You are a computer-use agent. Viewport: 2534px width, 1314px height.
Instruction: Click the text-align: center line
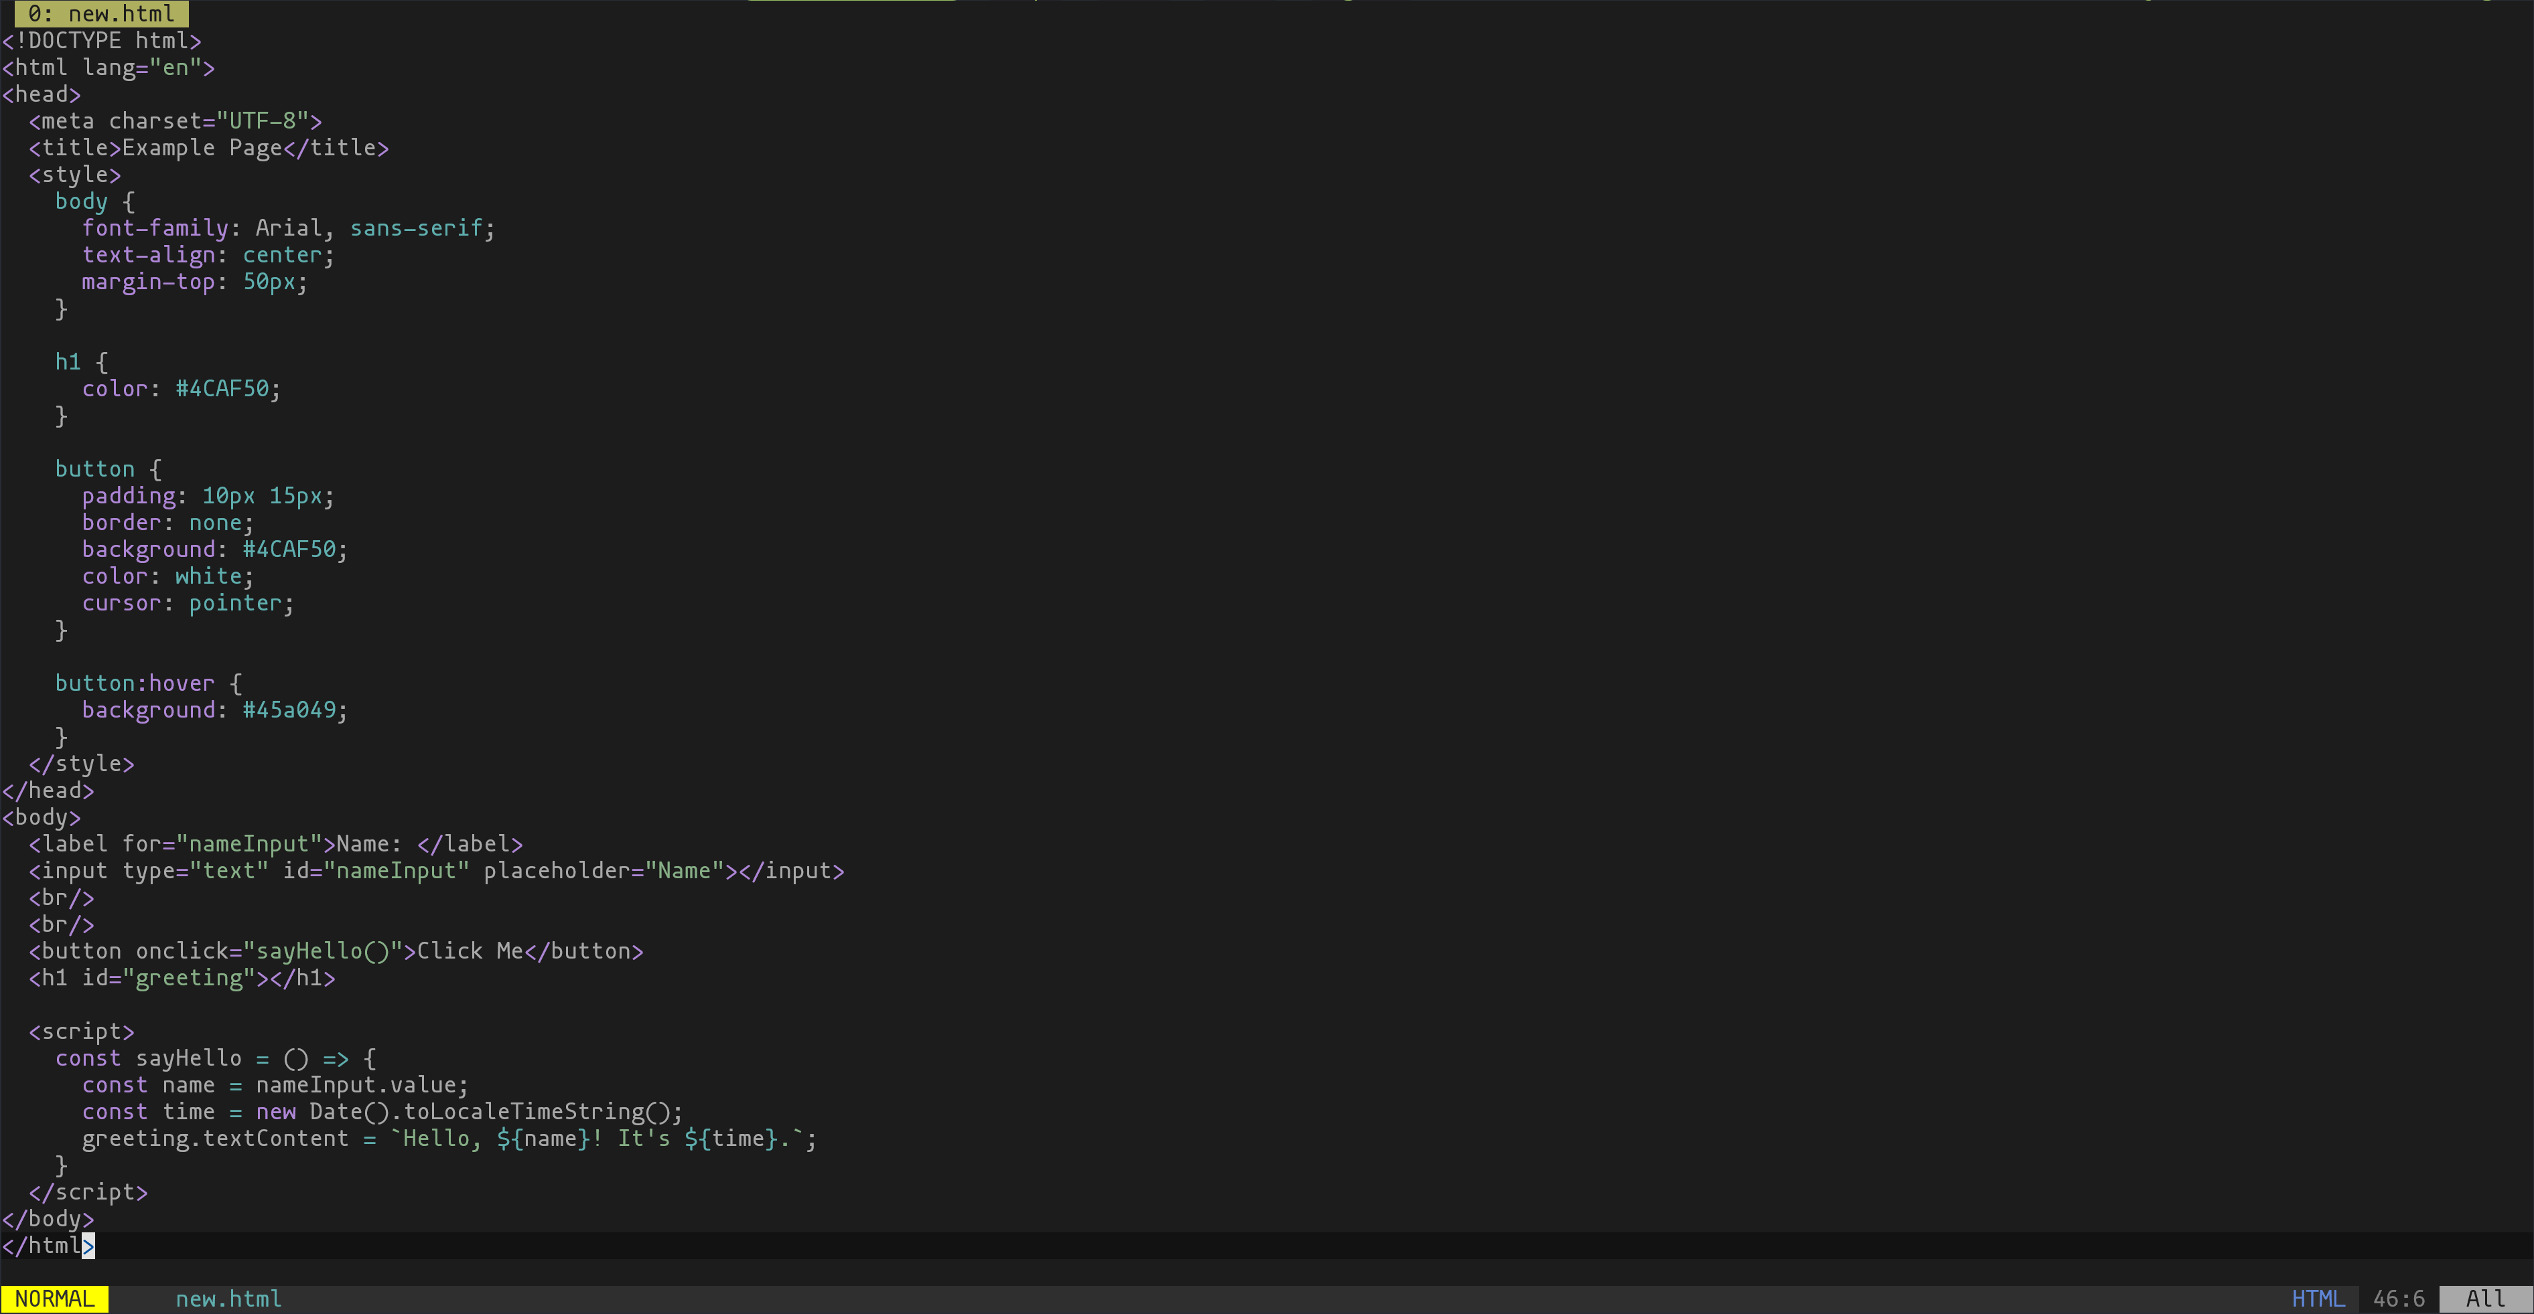[x=208, y=254]
